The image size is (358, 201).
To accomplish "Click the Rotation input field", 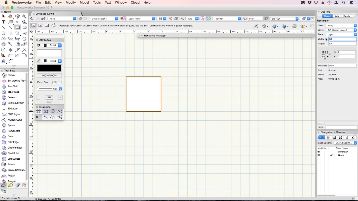I will [343, 66].
